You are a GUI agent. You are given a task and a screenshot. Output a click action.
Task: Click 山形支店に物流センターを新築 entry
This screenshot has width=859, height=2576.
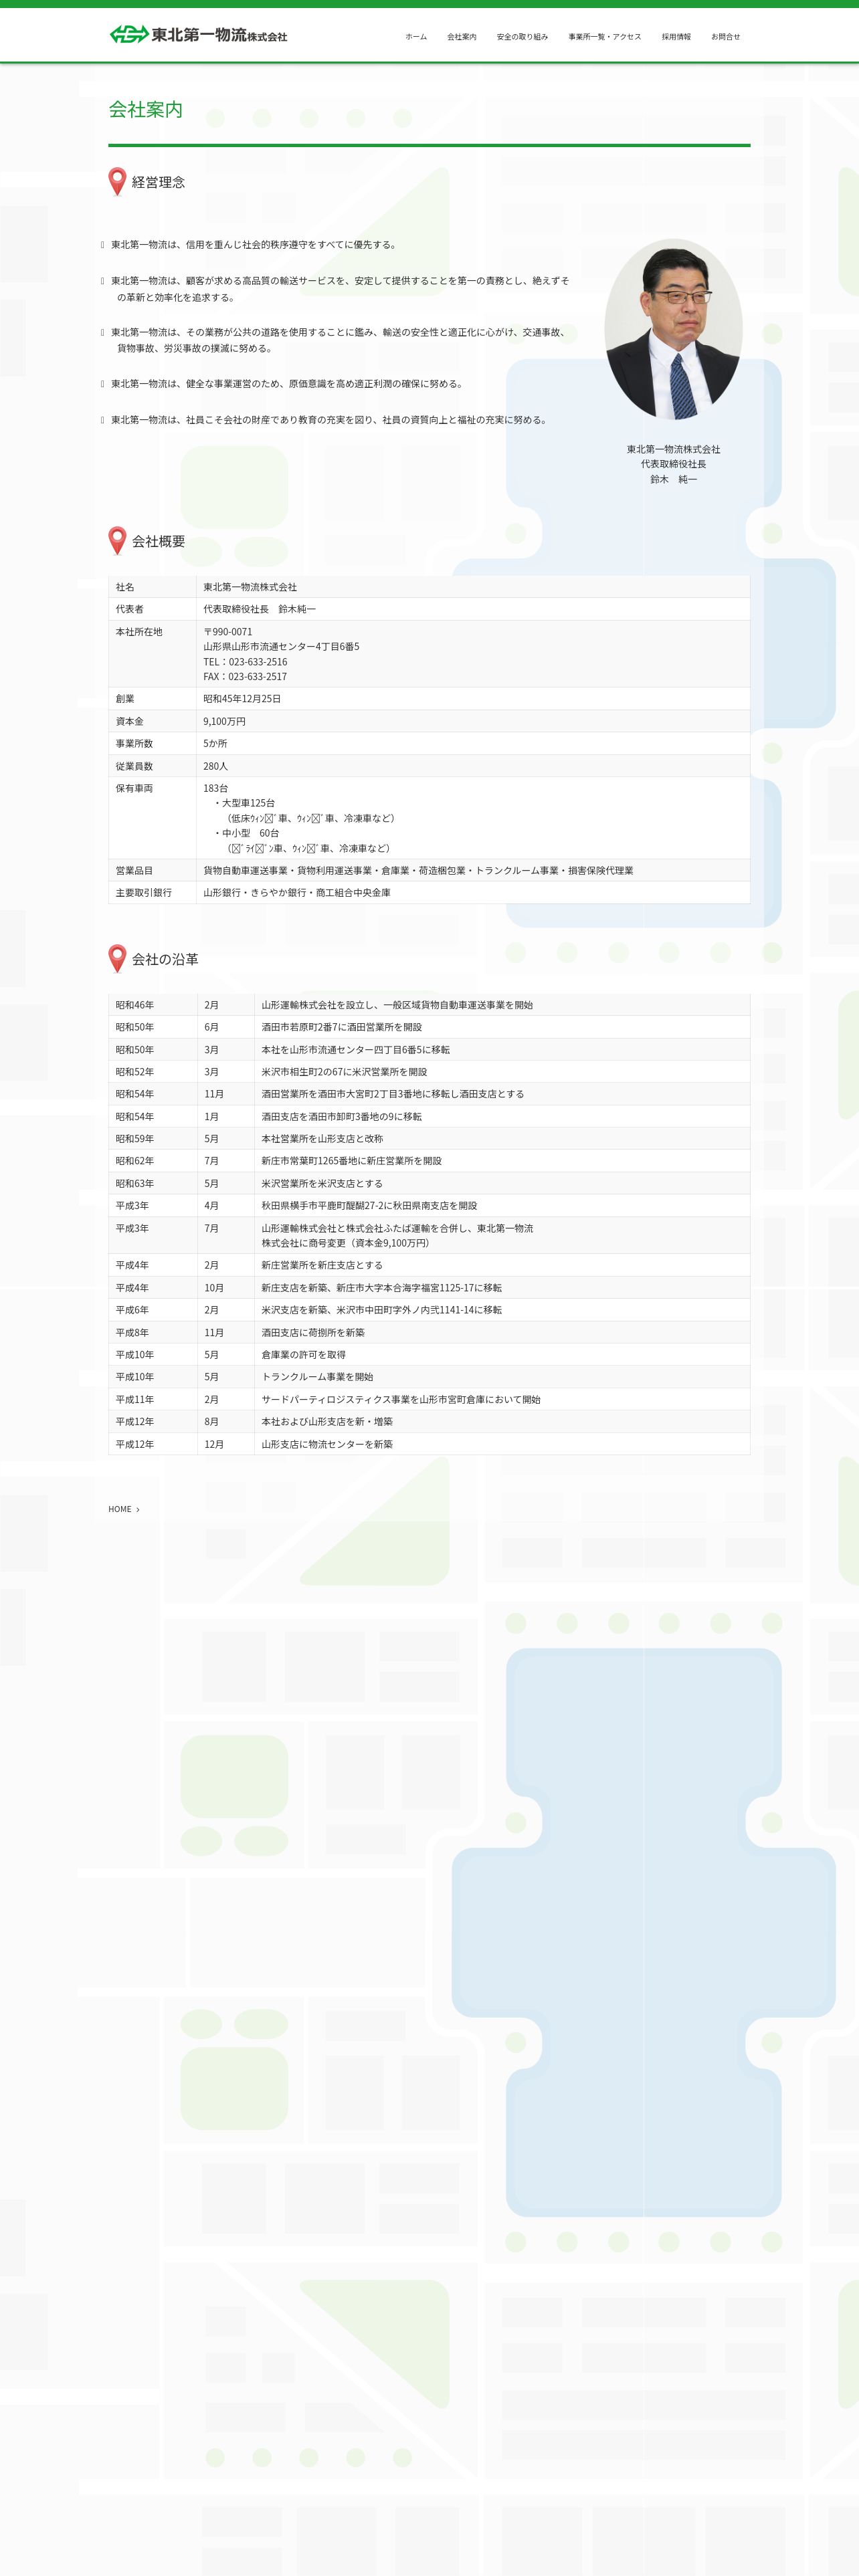pos(327,1445)
